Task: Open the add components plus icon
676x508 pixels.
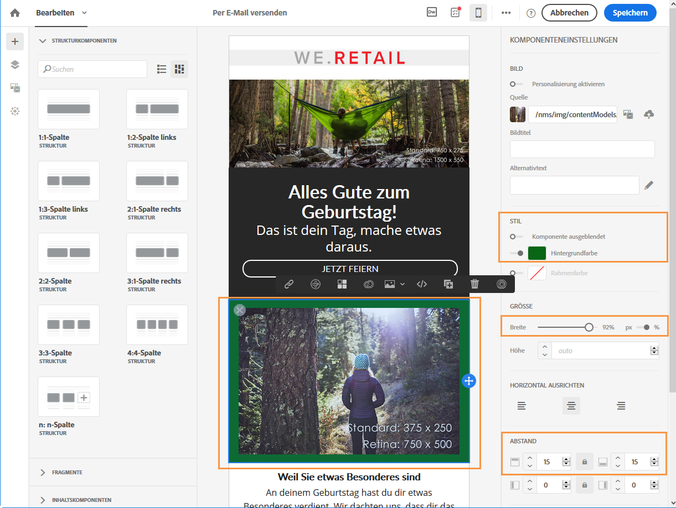Action: click(x=15, y=41)
